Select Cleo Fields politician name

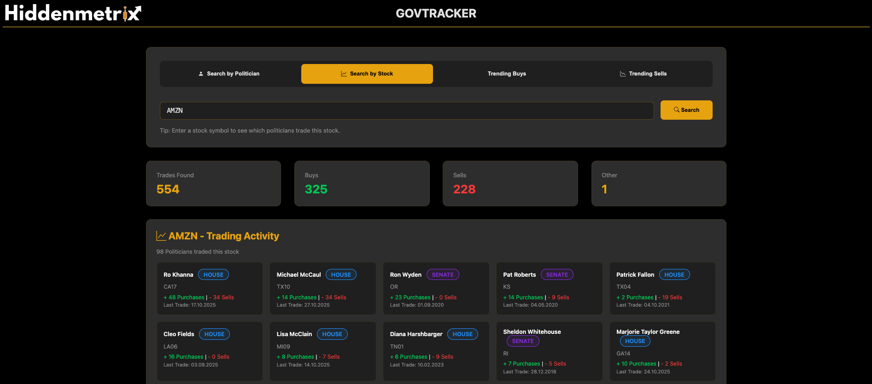[x=179, y=334]
